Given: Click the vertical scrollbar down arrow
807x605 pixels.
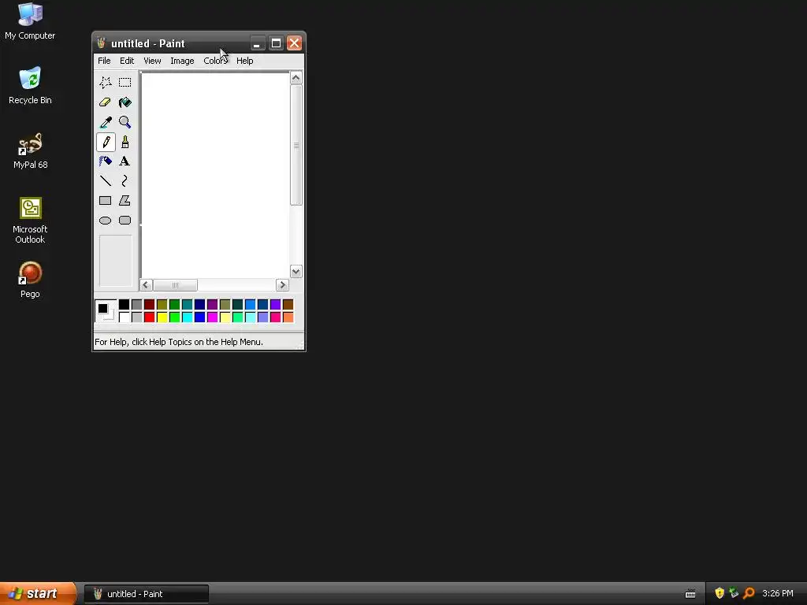Looking at the screenshot, I should [296, 272].
